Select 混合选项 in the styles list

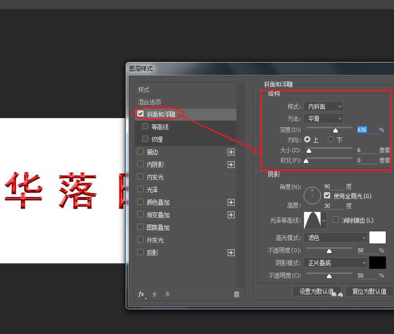pos(150,102)
